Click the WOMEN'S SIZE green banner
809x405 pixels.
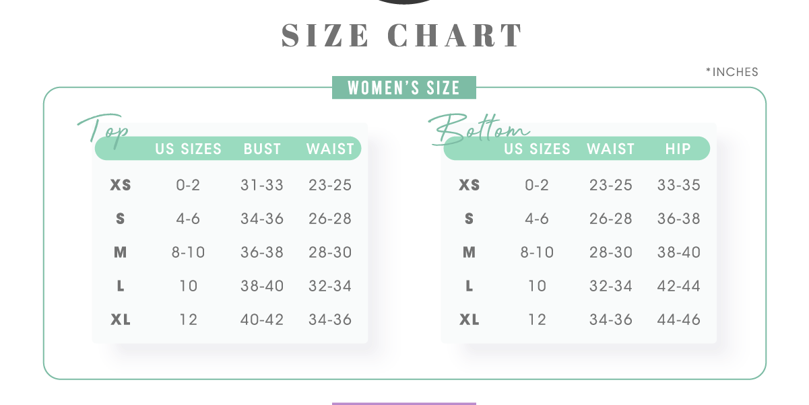[403, 88]
